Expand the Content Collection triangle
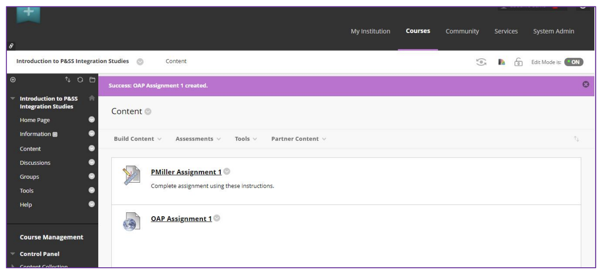Screen dimensions: 603x276 [13, 266]
